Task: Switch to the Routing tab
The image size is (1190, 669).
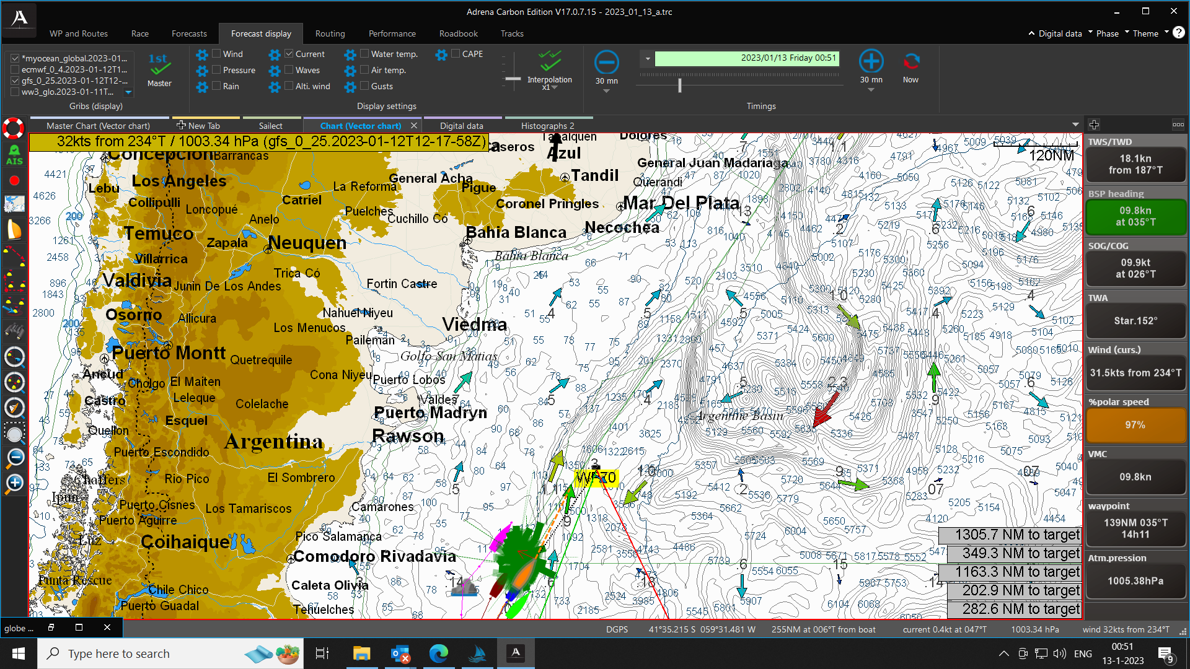Action: 330,33
